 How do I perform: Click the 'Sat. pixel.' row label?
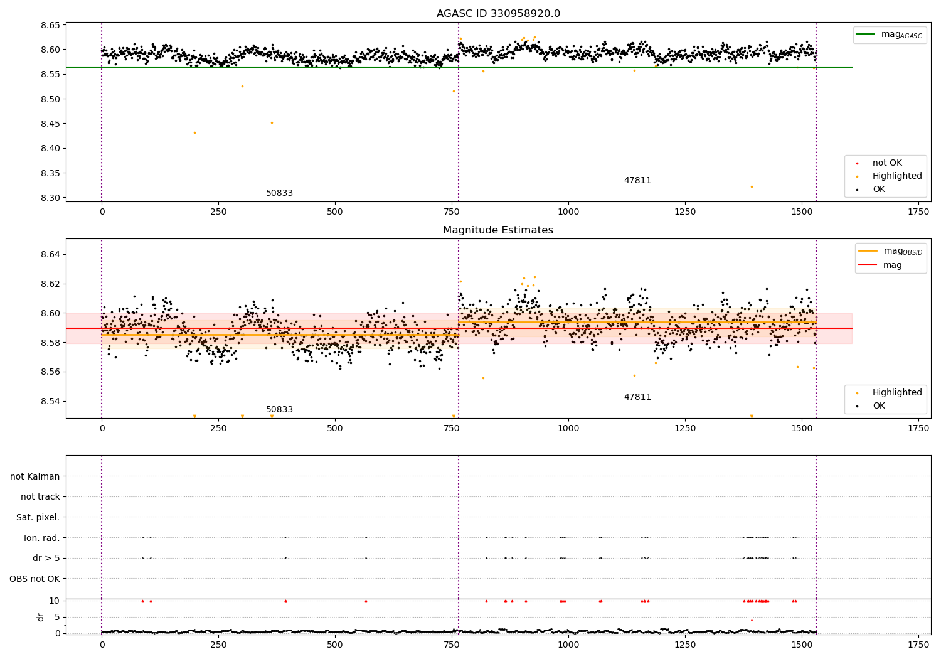tap(38, 518)
